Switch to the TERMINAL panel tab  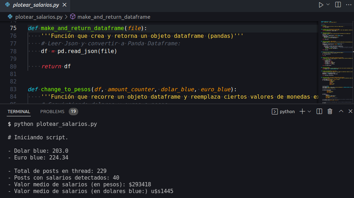pyautogui.click(x=19, y=111)
